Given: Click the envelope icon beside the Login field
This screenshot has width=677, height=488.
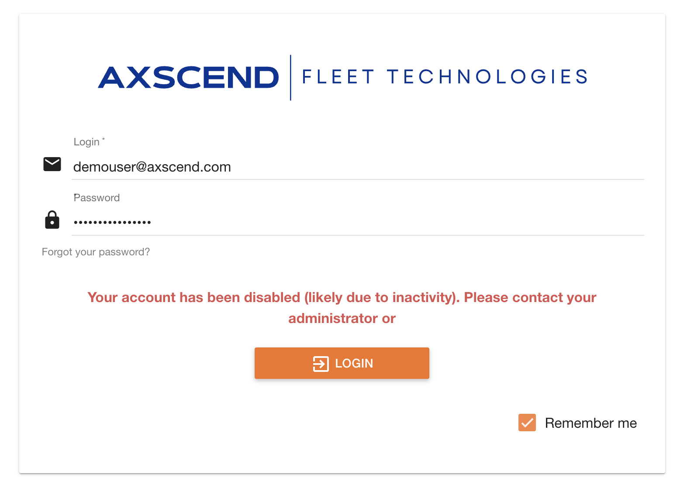Looking at the screenshot, I should 52,165.
